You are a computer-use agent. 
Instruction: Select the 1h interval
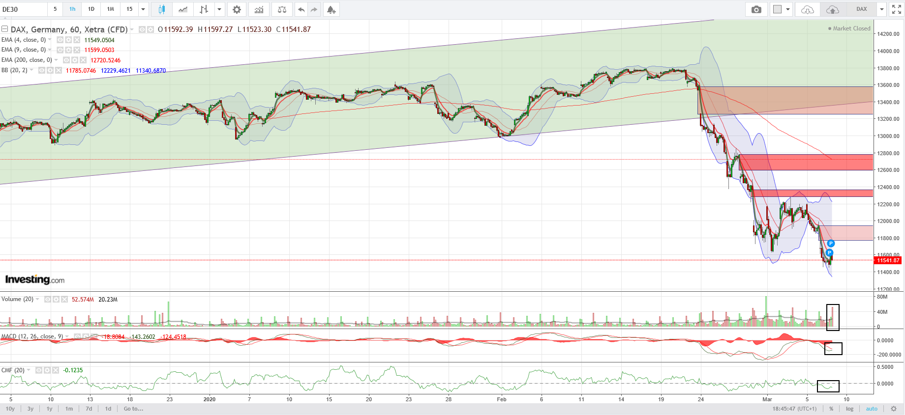pos(72,9)
